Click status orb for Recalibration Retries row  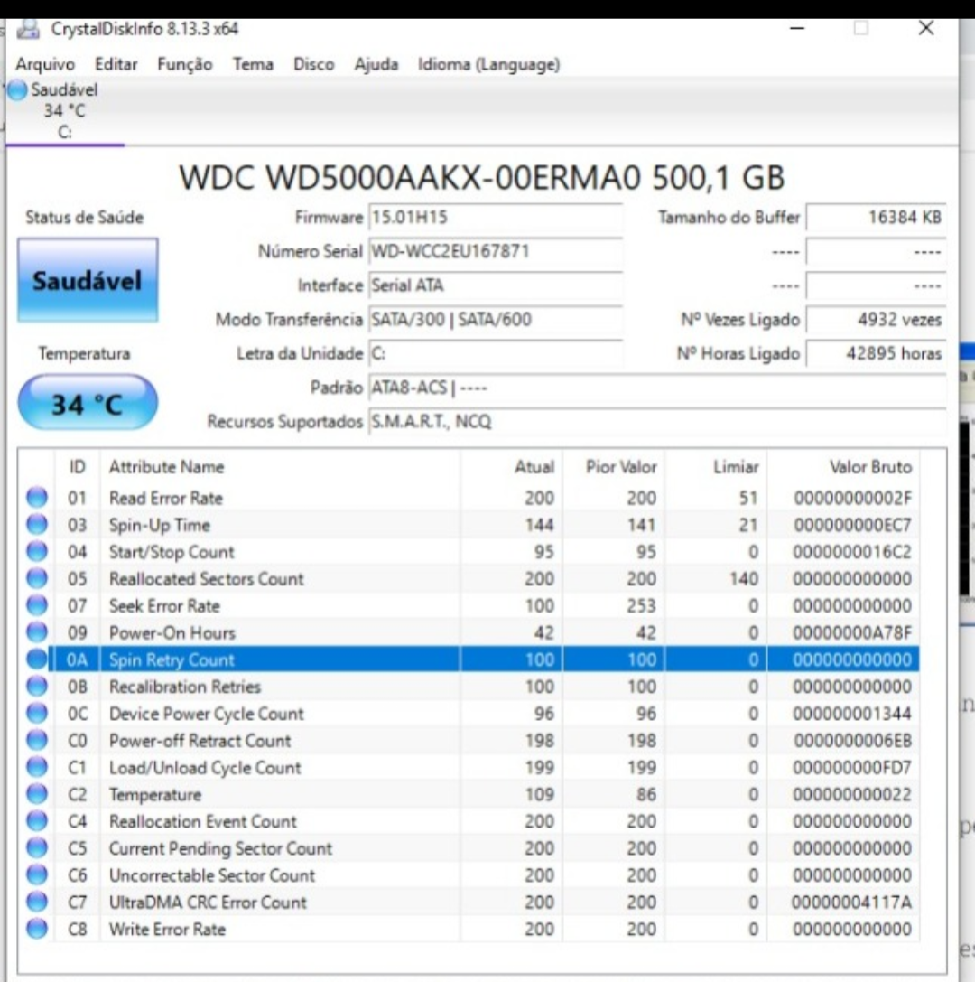pos(37,687)
